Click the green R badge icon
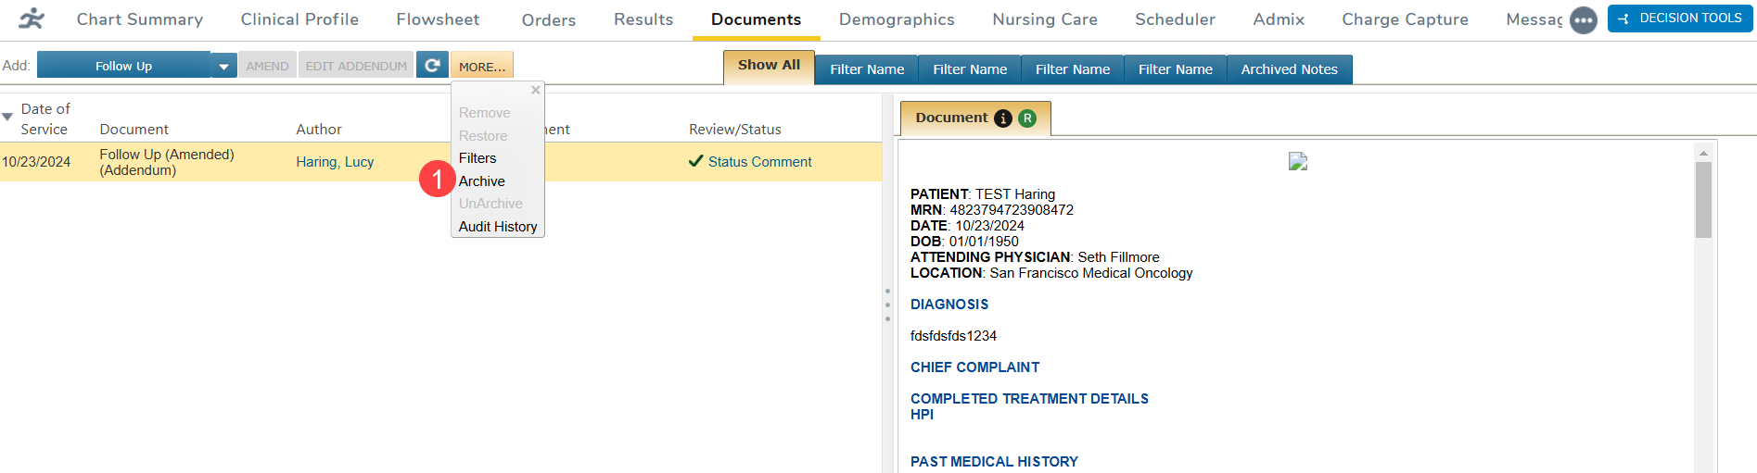 click(1027, 118)
